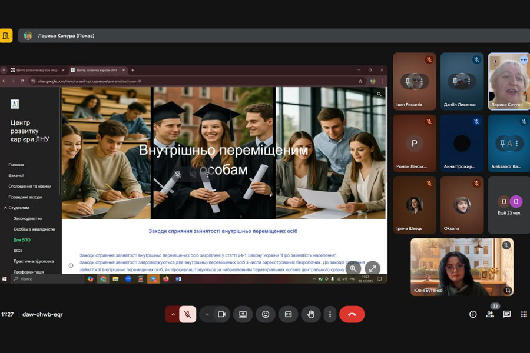The height and width of the screenshot is (353, 530).
Task: Toggle the chat panel
Action: pos(506,314)
